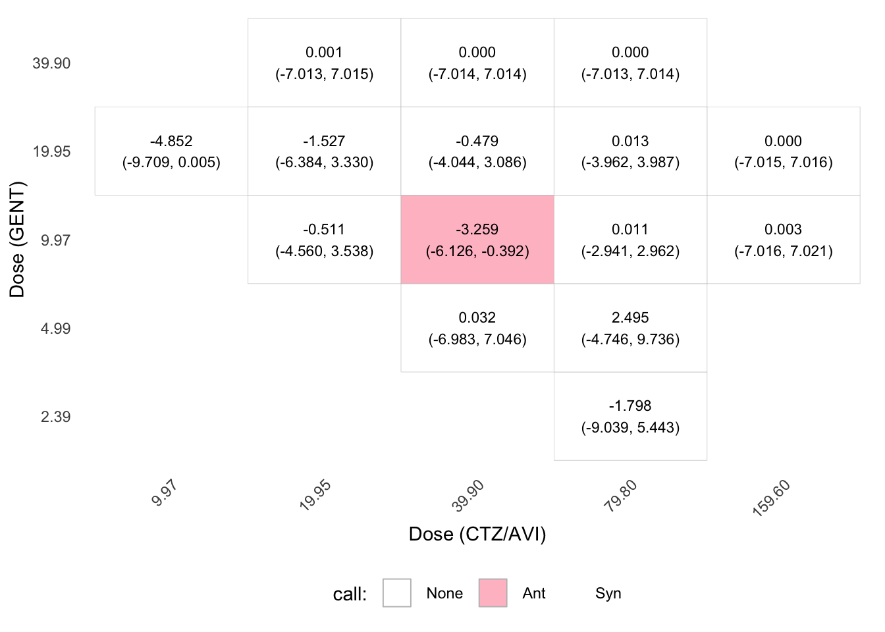
Task: Click the cell with value 0.011
Action: pyautogui.click(x=630, y=240)
